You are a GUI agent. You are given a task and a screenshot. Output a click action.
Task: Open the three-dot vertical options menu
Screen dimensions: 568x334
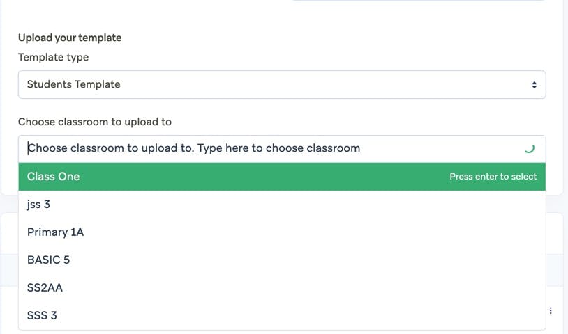[x=551, y=310]
